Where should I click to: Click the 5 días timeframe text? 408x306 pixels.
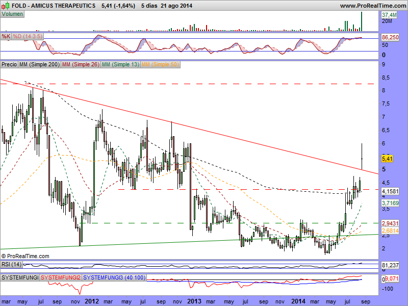point(149,6)
